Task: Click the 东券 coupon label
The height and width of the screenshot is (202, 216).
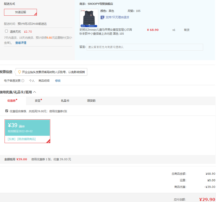Action: coord(11,139)
